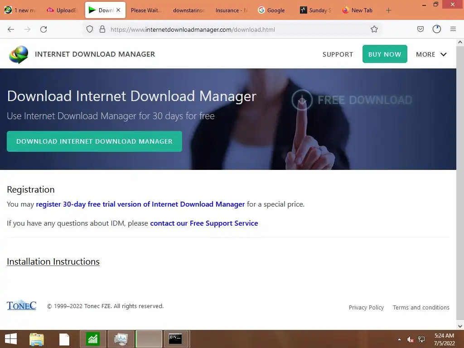Image resolution: width=464 pixels, height=348 pixels.
Task: Open blank document icon on taskbar
Action: pyautogui.click(x=64, y=339)
